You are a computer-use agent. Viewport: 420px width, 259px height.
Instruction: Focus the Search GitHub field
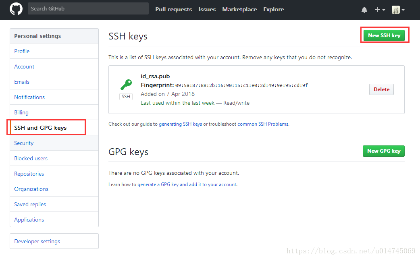pyautogui.click(x=88, y=8)
